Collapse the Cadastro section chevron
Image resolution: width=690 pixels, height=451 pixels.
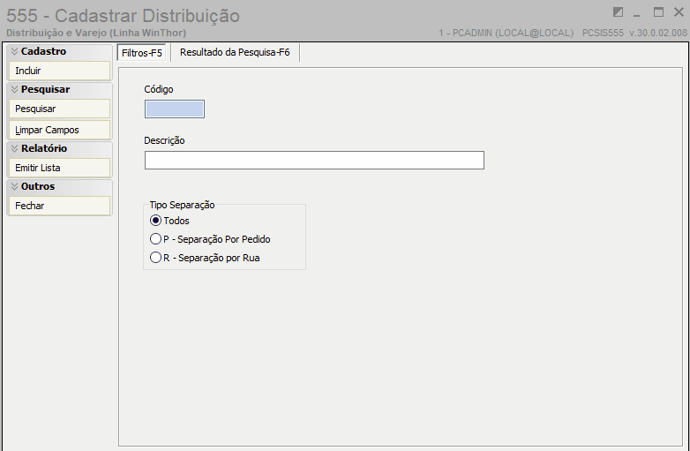pyautogui.click(x=14, y=51)
